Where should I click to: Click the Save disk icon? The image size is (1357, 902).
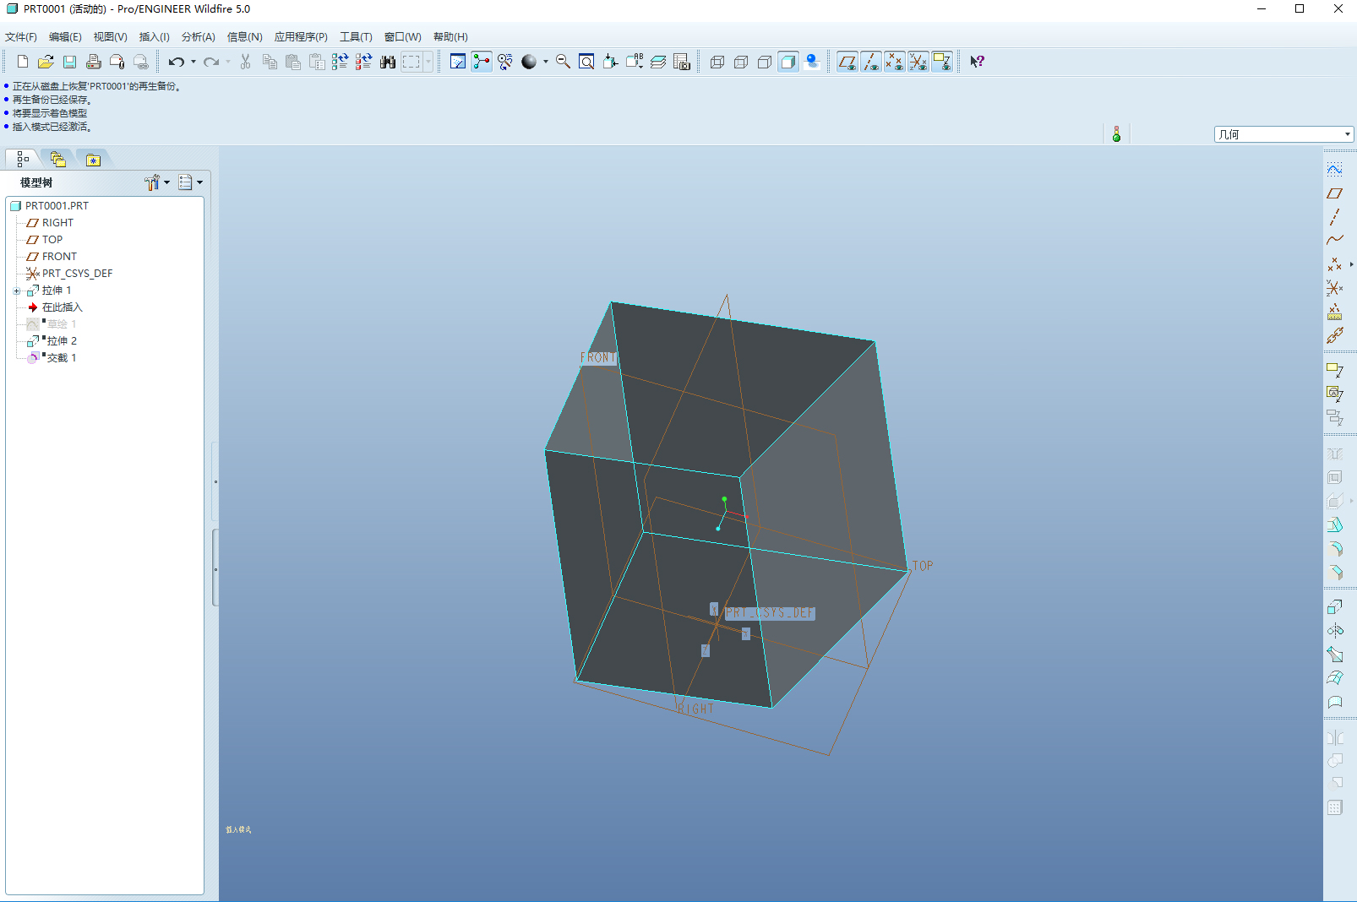pyautogui.click(x=69, y=62)
